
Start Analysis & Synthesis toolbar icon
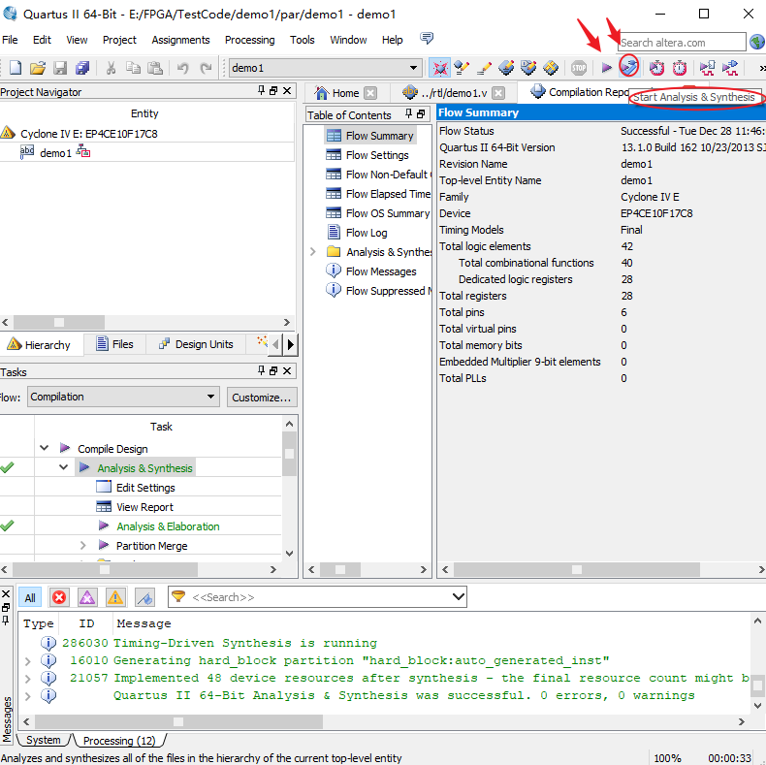tap(629, 67)
